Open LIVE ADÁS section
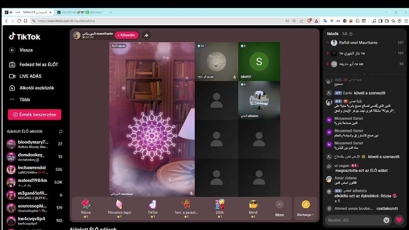The height and width of the screenshot is (230, 409). click(x=25, y=76)
